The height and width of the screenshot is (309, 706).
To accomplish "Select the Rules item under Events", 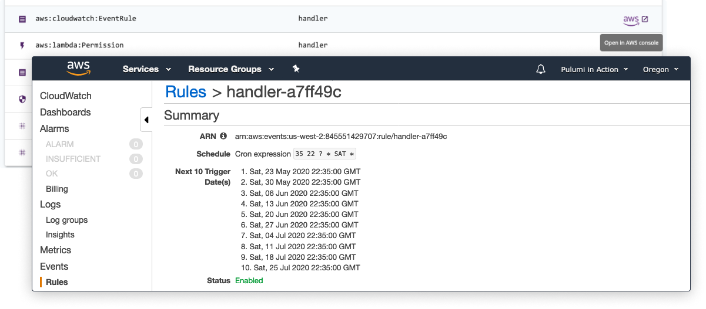I will point(57,282).
